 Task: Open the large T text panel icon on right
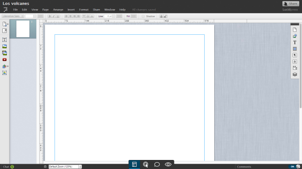(295, 42)
